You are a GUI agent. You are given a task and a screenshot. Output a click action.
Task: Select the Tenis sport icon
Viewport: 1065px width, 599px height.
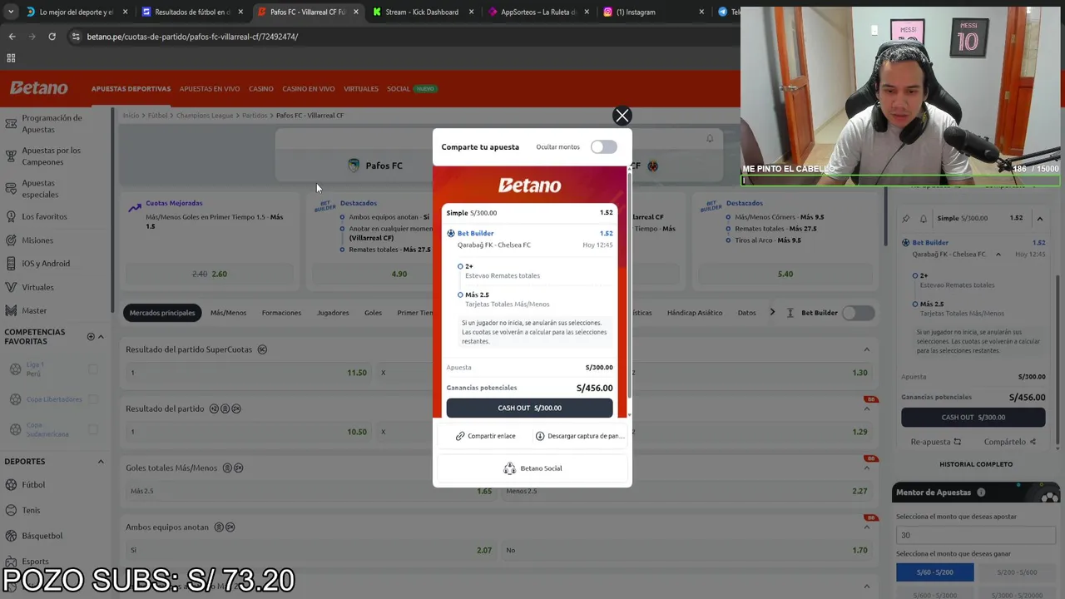tap(12, 510)
